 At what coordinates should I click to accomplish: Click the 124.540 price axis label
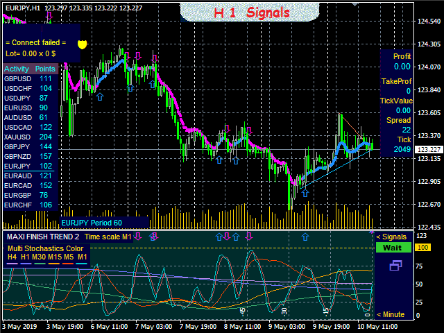tap(429, 22)
